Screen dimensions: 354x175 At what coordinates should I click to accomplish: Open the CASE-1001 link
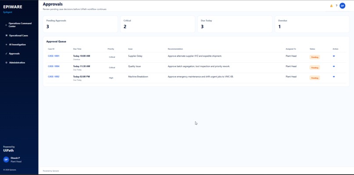click(54, 56)
